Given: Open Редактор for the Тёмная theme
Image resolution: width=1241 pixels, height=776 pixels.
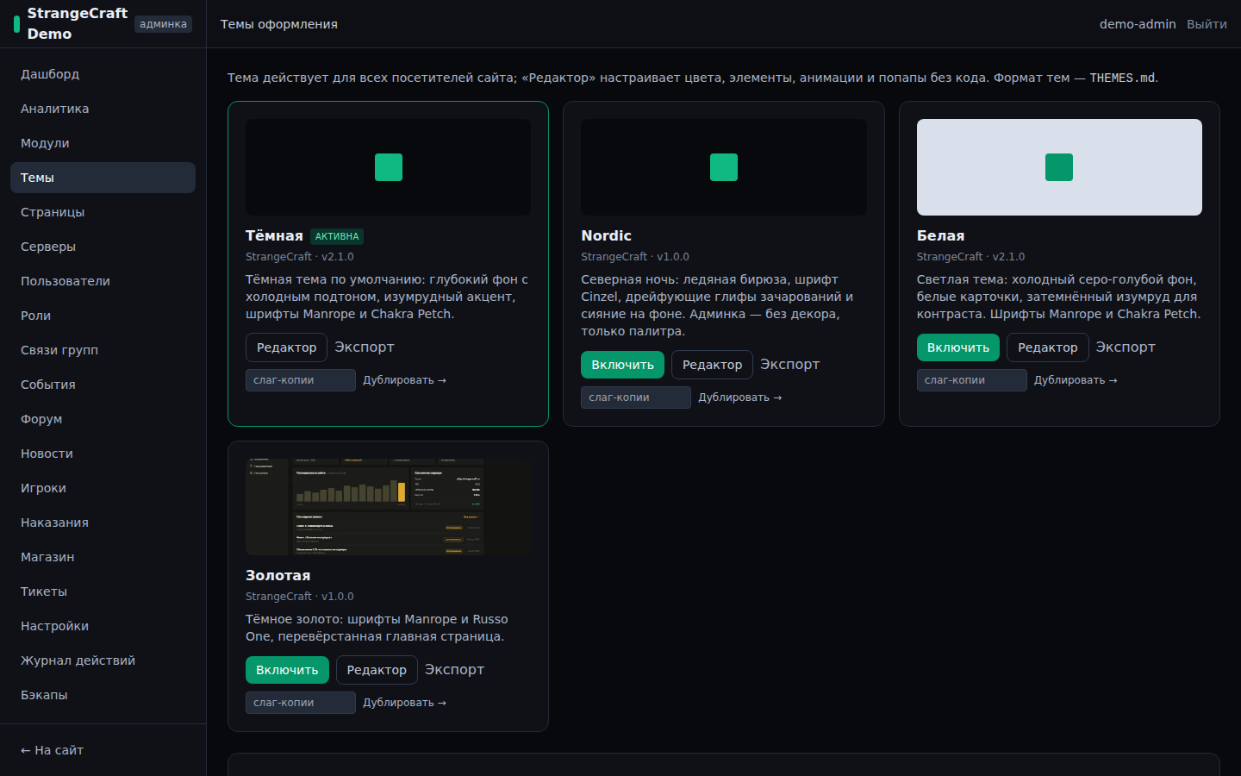Looking at the screenshot, I should [286, 347].
